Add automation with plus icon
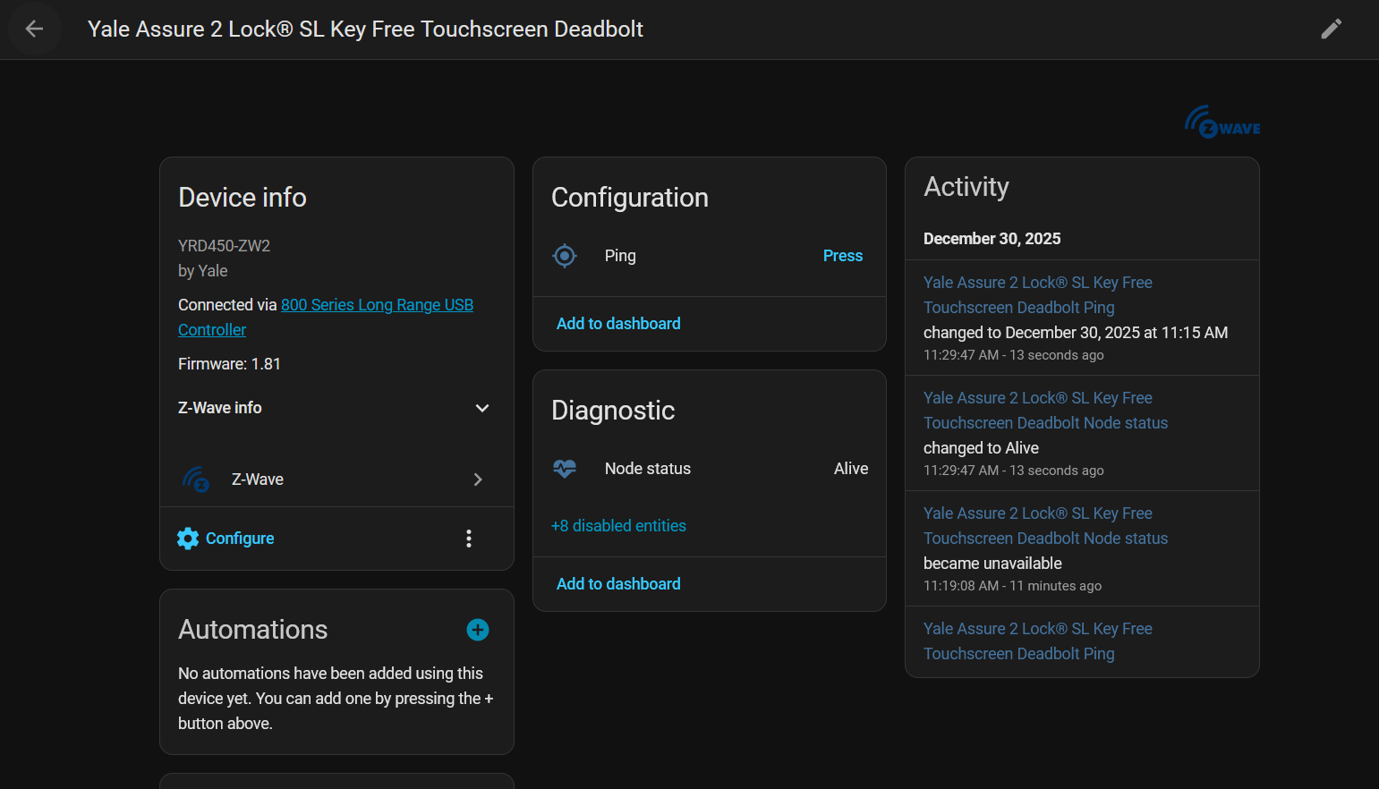Viewport: 1379px width, 789px height. (478, 630)
